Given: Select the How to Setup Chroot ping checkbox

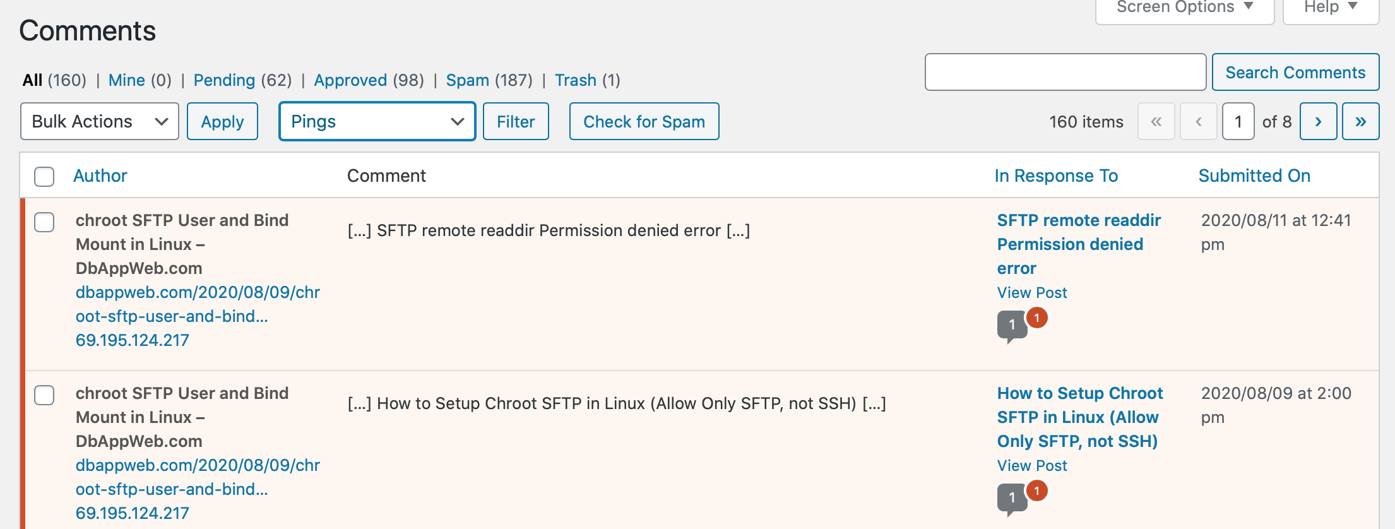Looking at the screenshot, I should point(44,395).
